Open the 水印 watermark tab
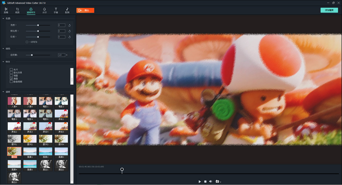Viewport: 342px width, 185px height. [45, 10]
